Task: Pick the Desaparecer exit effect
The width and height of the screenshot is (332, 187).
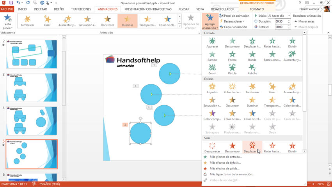Action: click(212, 147)
